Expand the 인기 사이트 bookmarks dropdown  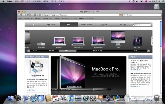coord(90,18)
